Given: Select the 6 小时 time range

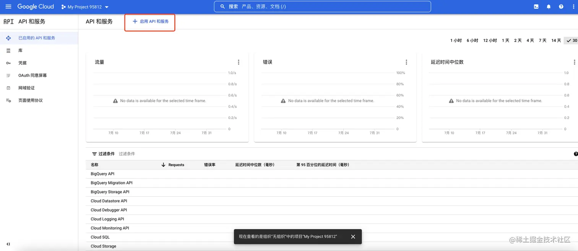Looking at the screenshot, I should click(x=472, y=41).
